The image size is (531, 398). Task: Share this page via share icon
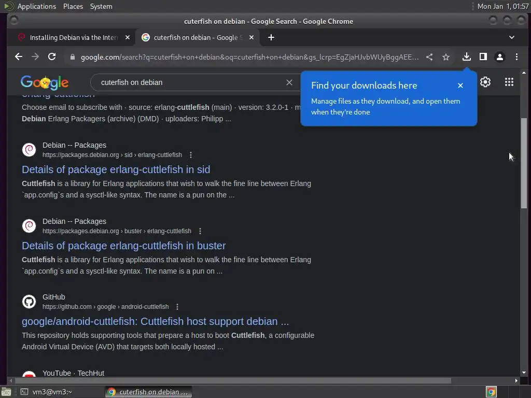(429, 57)
